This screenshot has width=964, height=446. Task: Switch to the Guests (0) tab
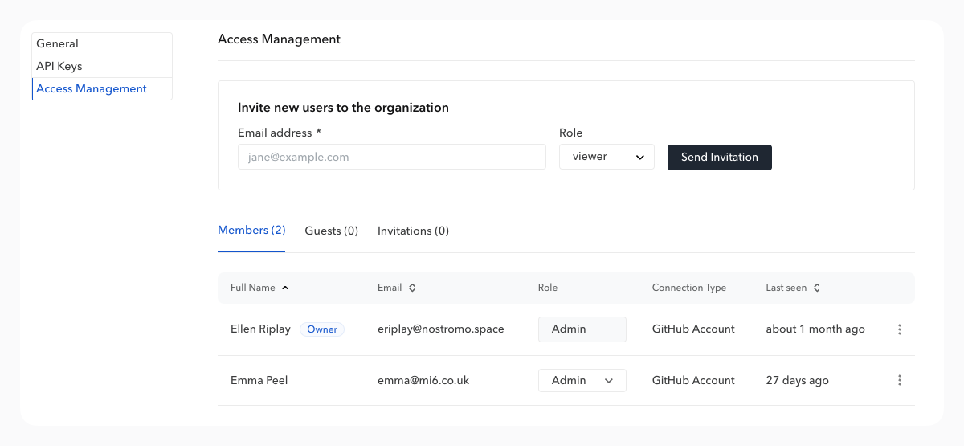pos(331,231)
